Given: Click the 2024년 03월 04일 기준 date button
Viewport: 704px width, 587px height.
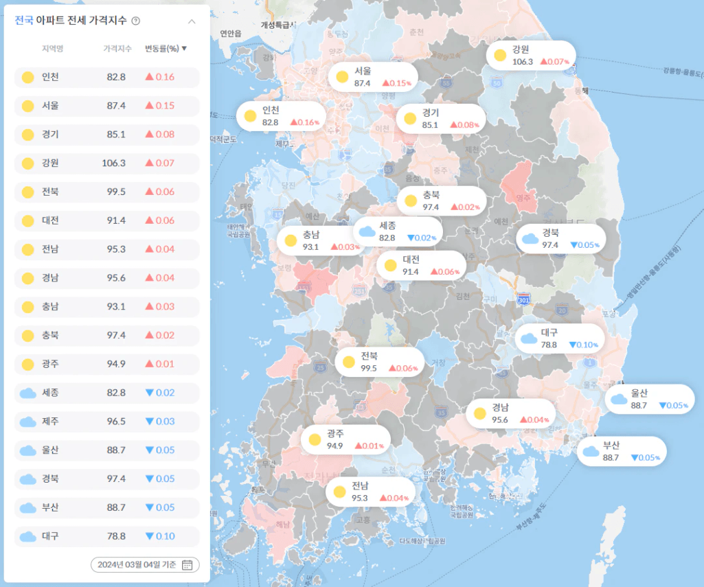Looking at the screenshot, I should (x=145, y=564).
